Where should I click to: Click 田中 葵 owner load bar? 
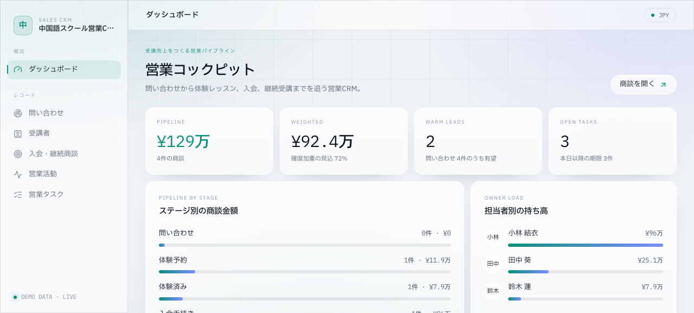[586, 271]
